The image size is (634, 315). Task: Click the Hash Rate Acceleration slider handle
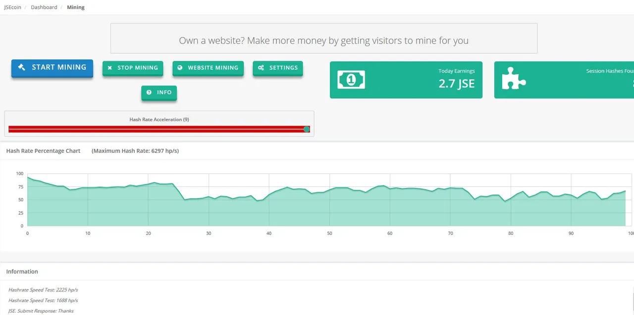pos(307,129)
